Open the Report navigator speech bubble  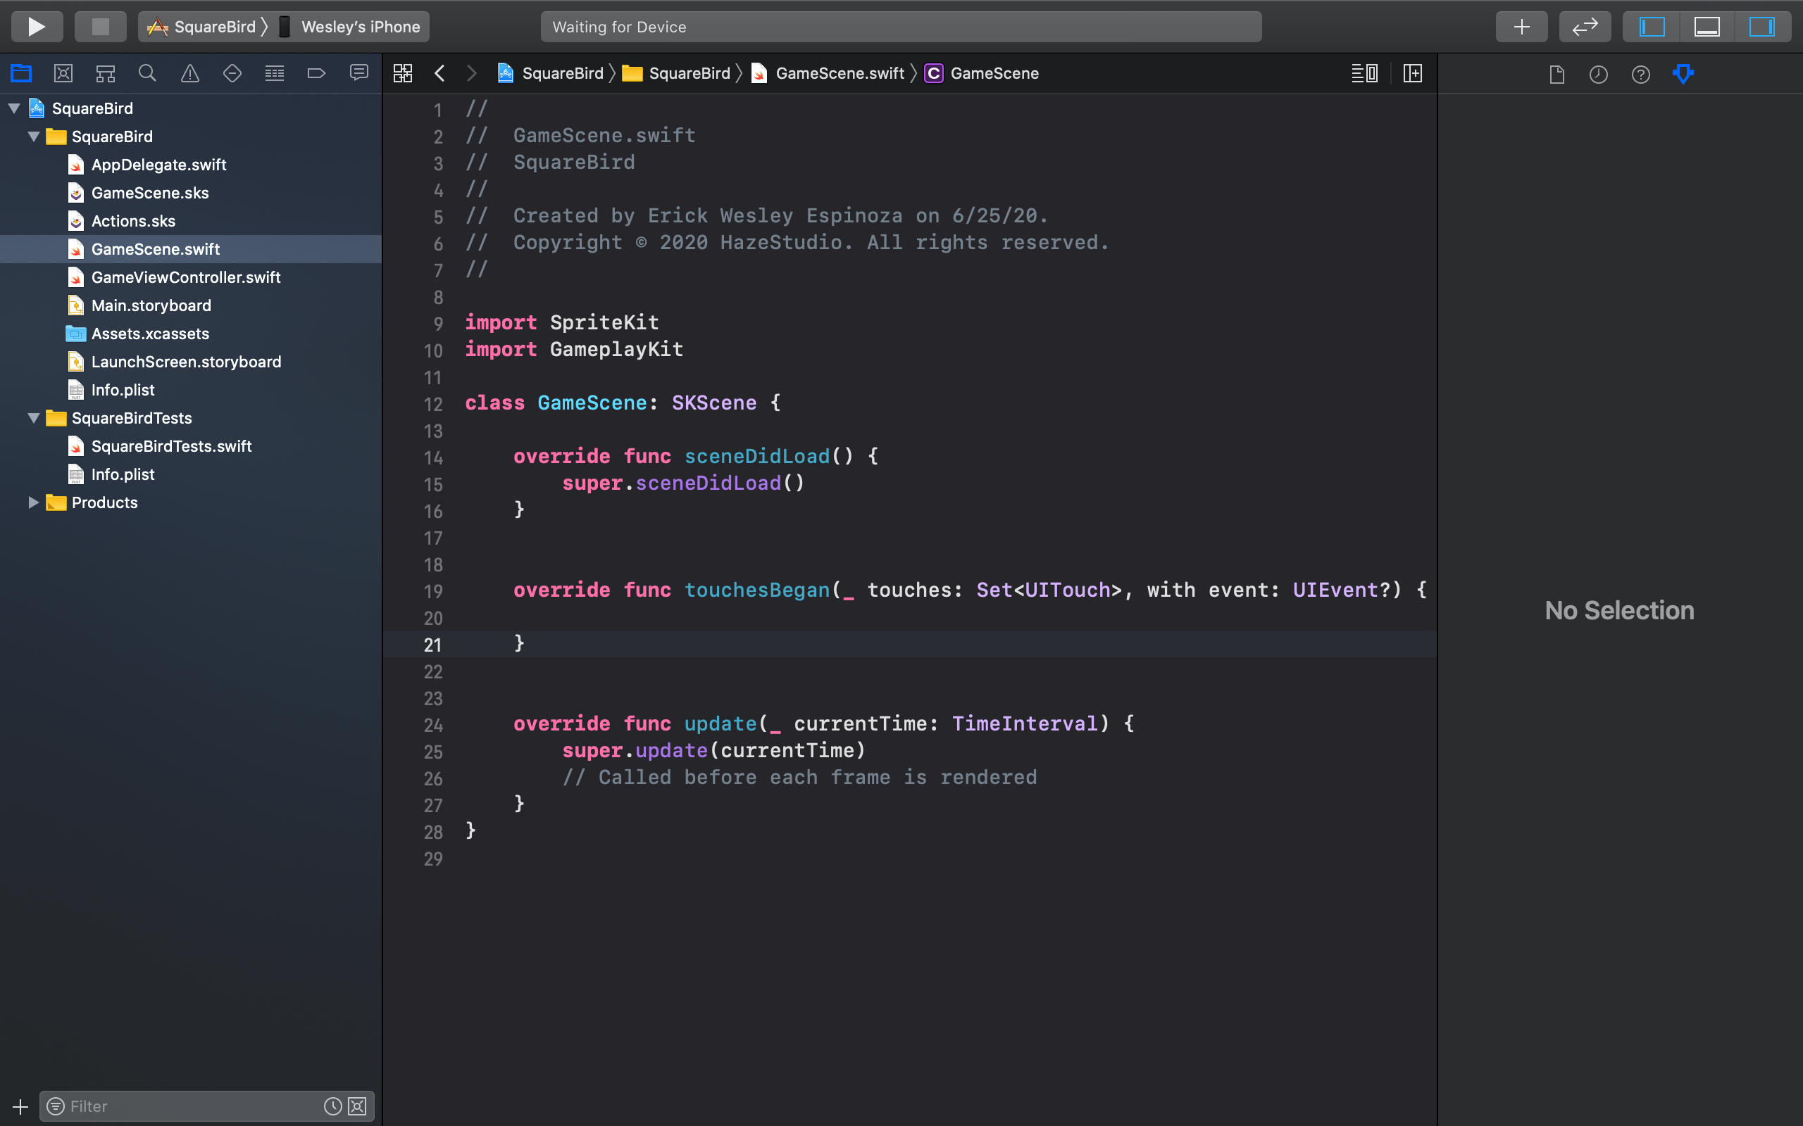pos(359,73)
